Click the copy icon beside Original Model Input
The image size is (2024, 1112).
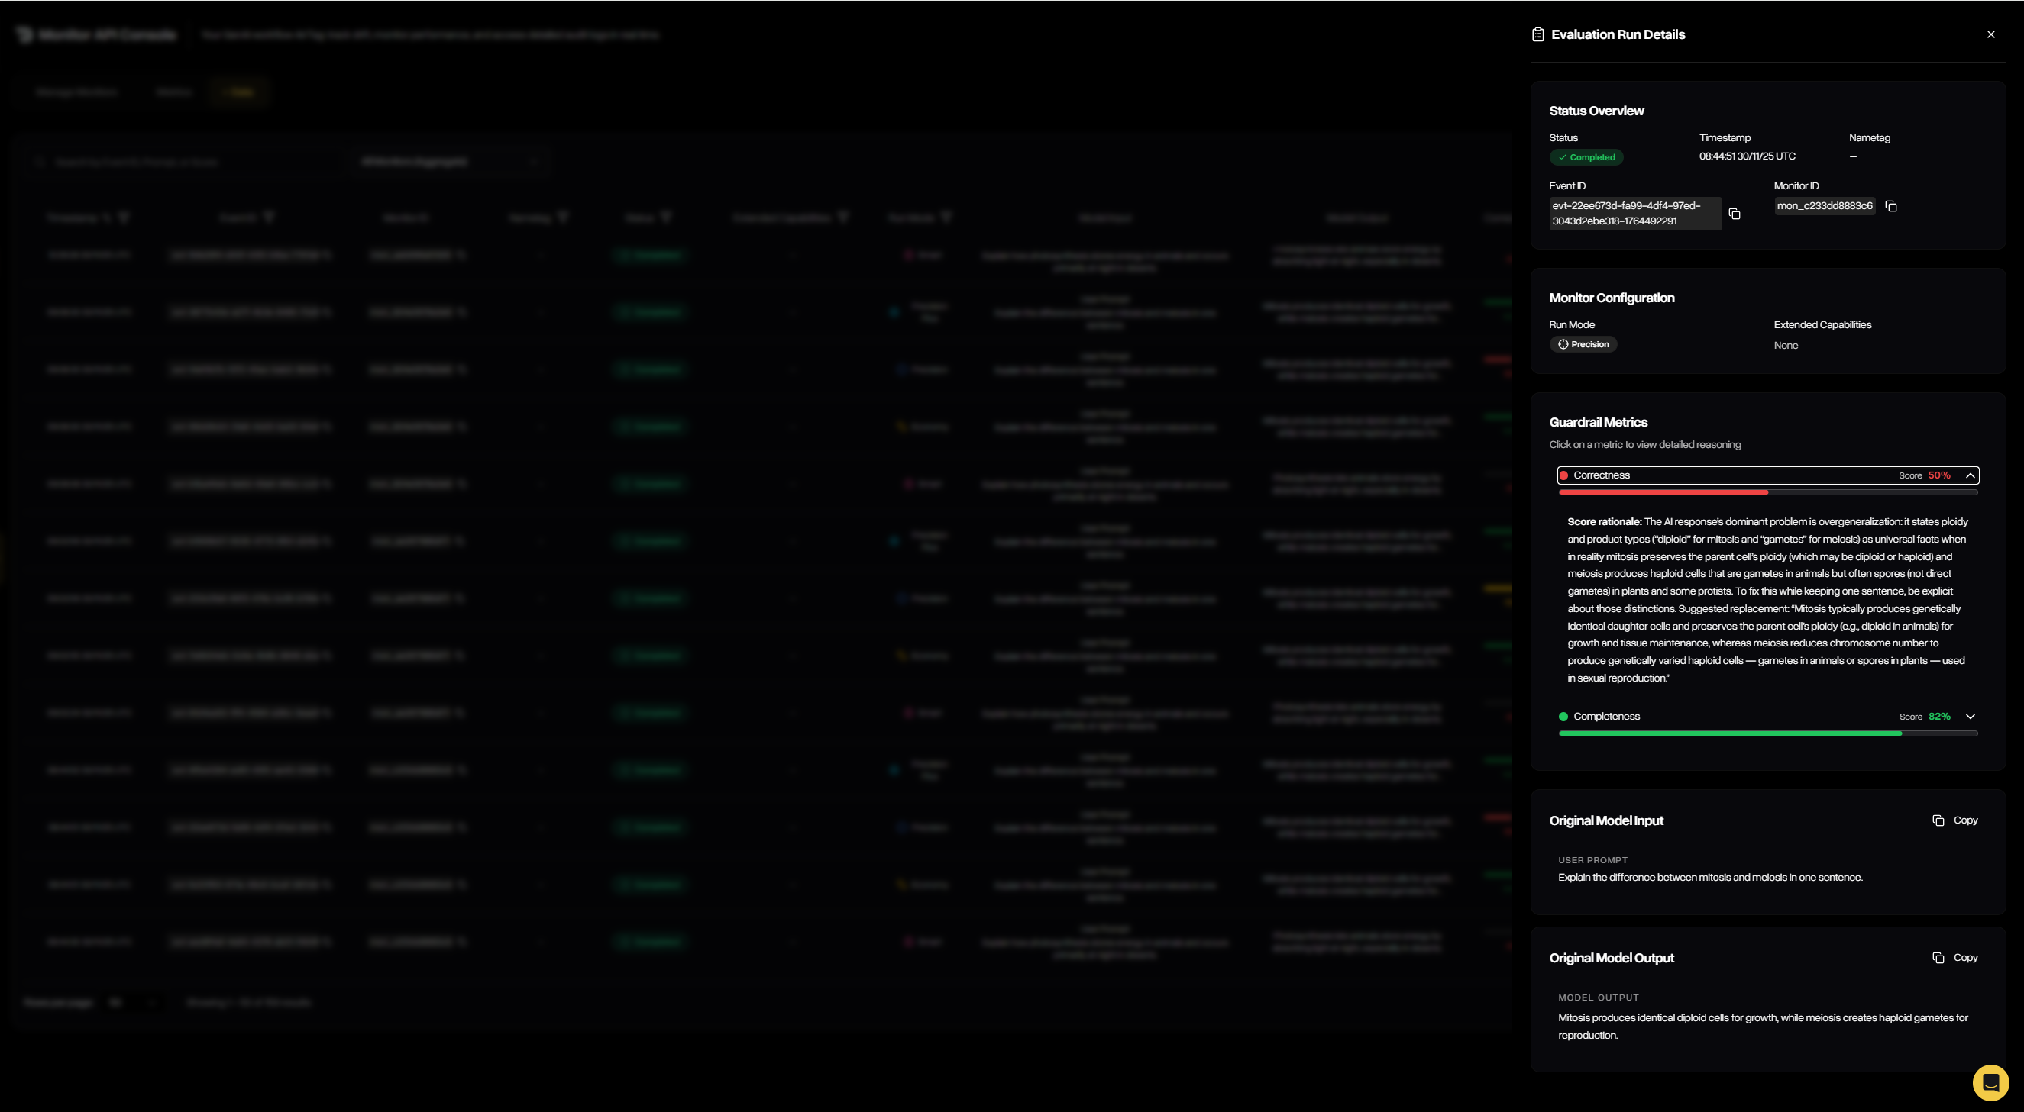pyautogui.click(x=1938, y=820)
